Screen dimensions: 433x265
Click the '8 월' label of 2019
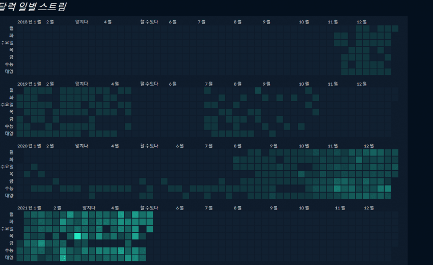point(237,84)
